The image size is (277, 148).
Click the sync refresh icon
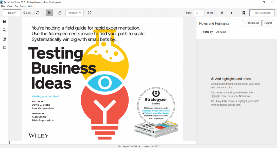tap(38, 13)
